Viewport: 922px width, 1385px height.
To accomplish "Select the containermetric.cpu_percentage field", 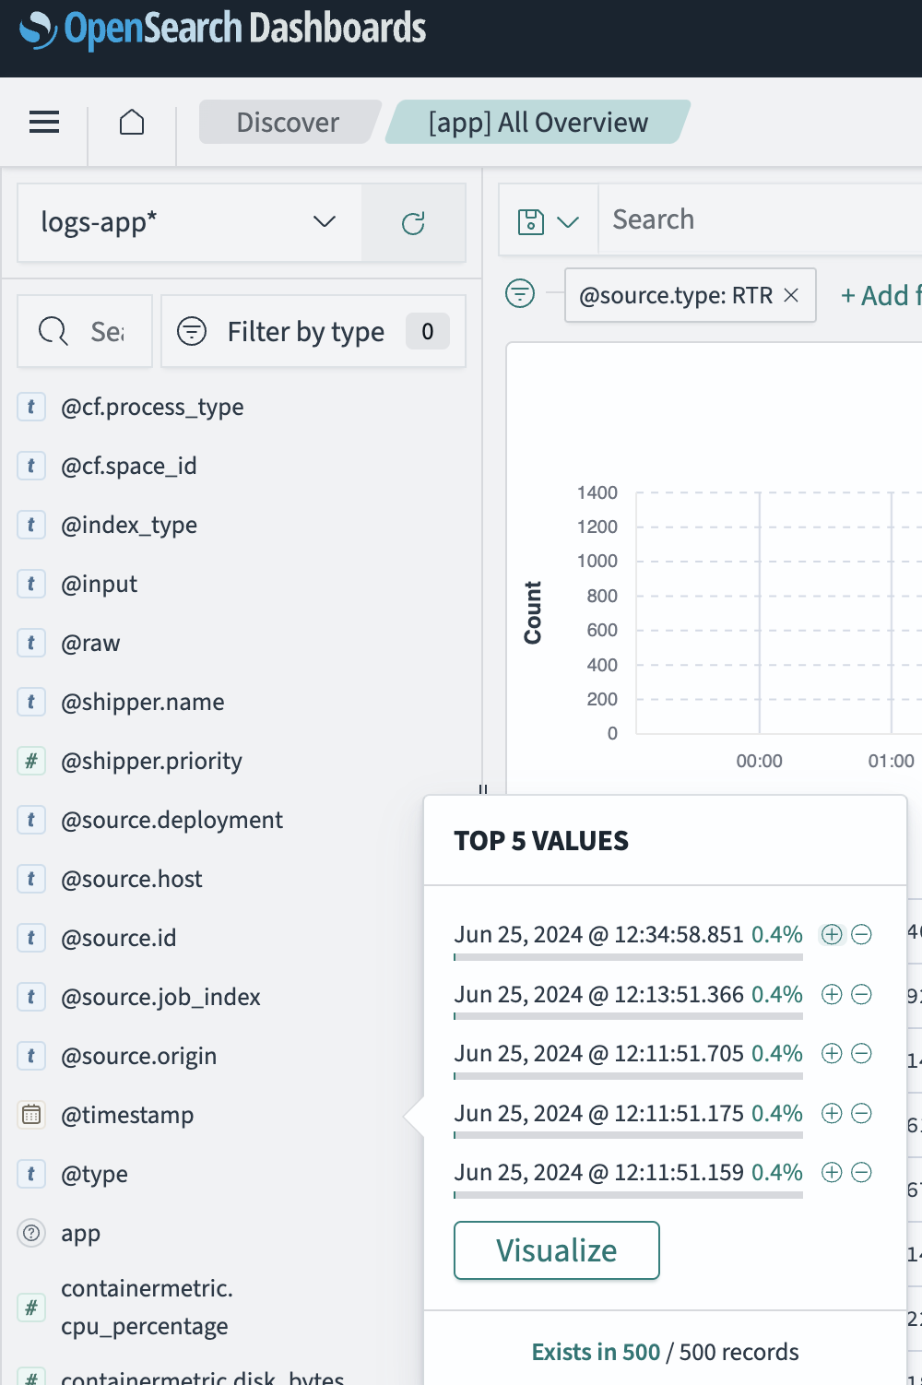I will 147,1307.
